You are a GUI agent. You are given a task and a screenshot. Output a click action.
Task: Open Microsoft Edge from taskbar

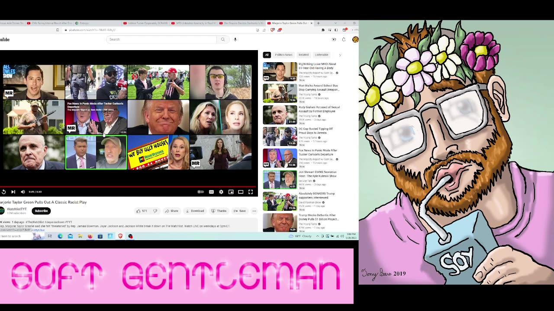60,236
